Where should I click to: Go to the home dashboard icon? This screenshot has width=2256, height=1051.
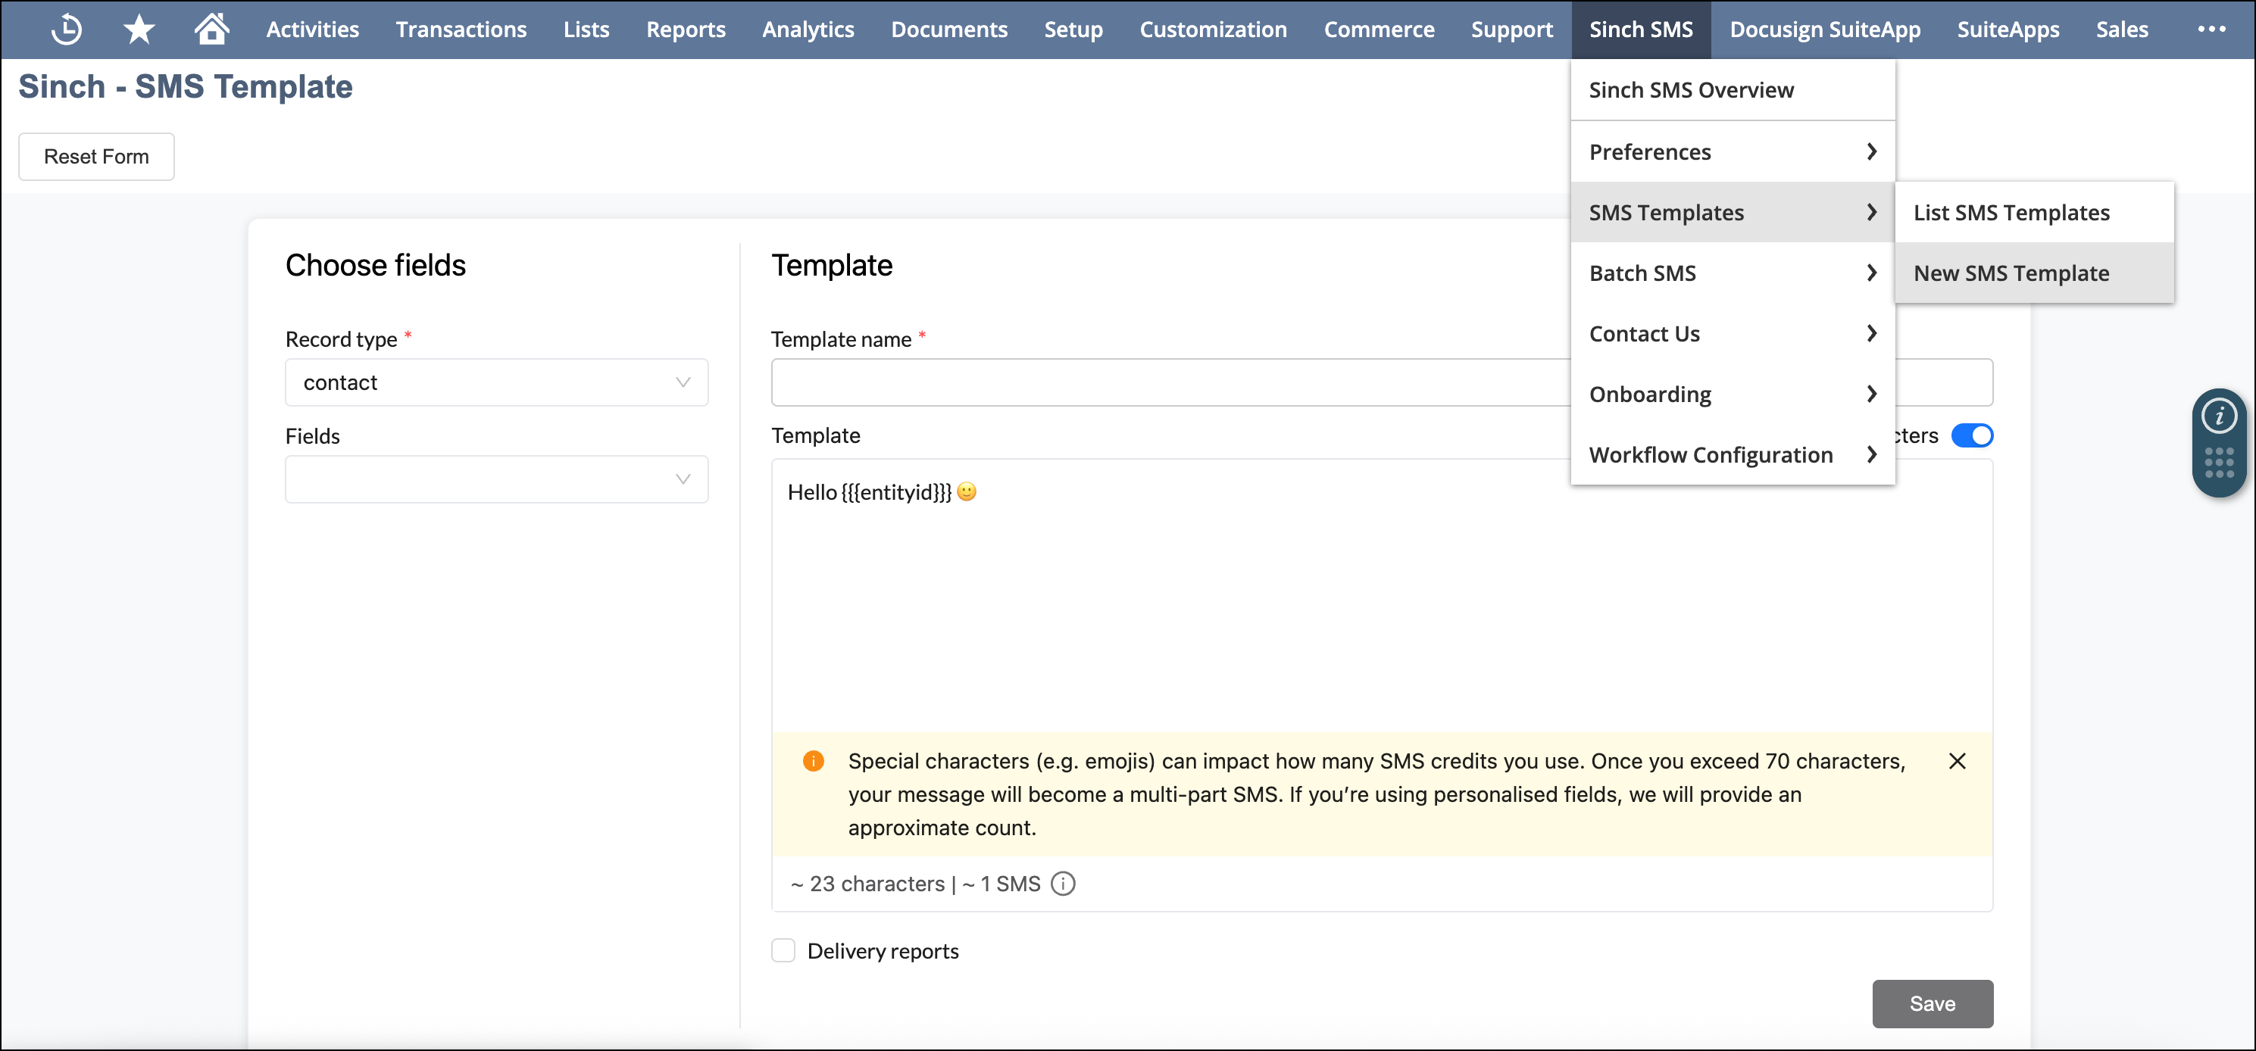pyautogui.click(x=211, y=29)
